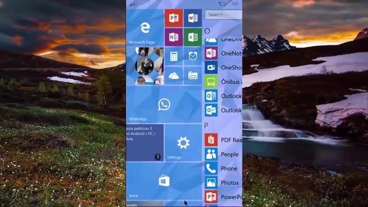Open the File Explorer tile

point(193,75)
